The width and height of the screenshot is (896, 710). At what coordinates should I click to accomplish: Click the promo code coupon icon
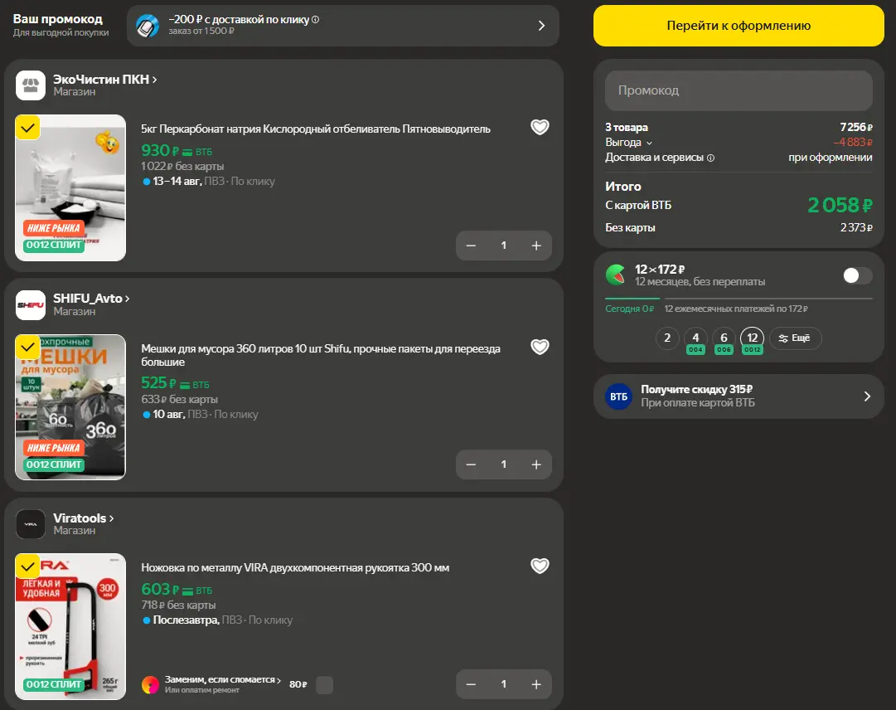tap(148, 26)
